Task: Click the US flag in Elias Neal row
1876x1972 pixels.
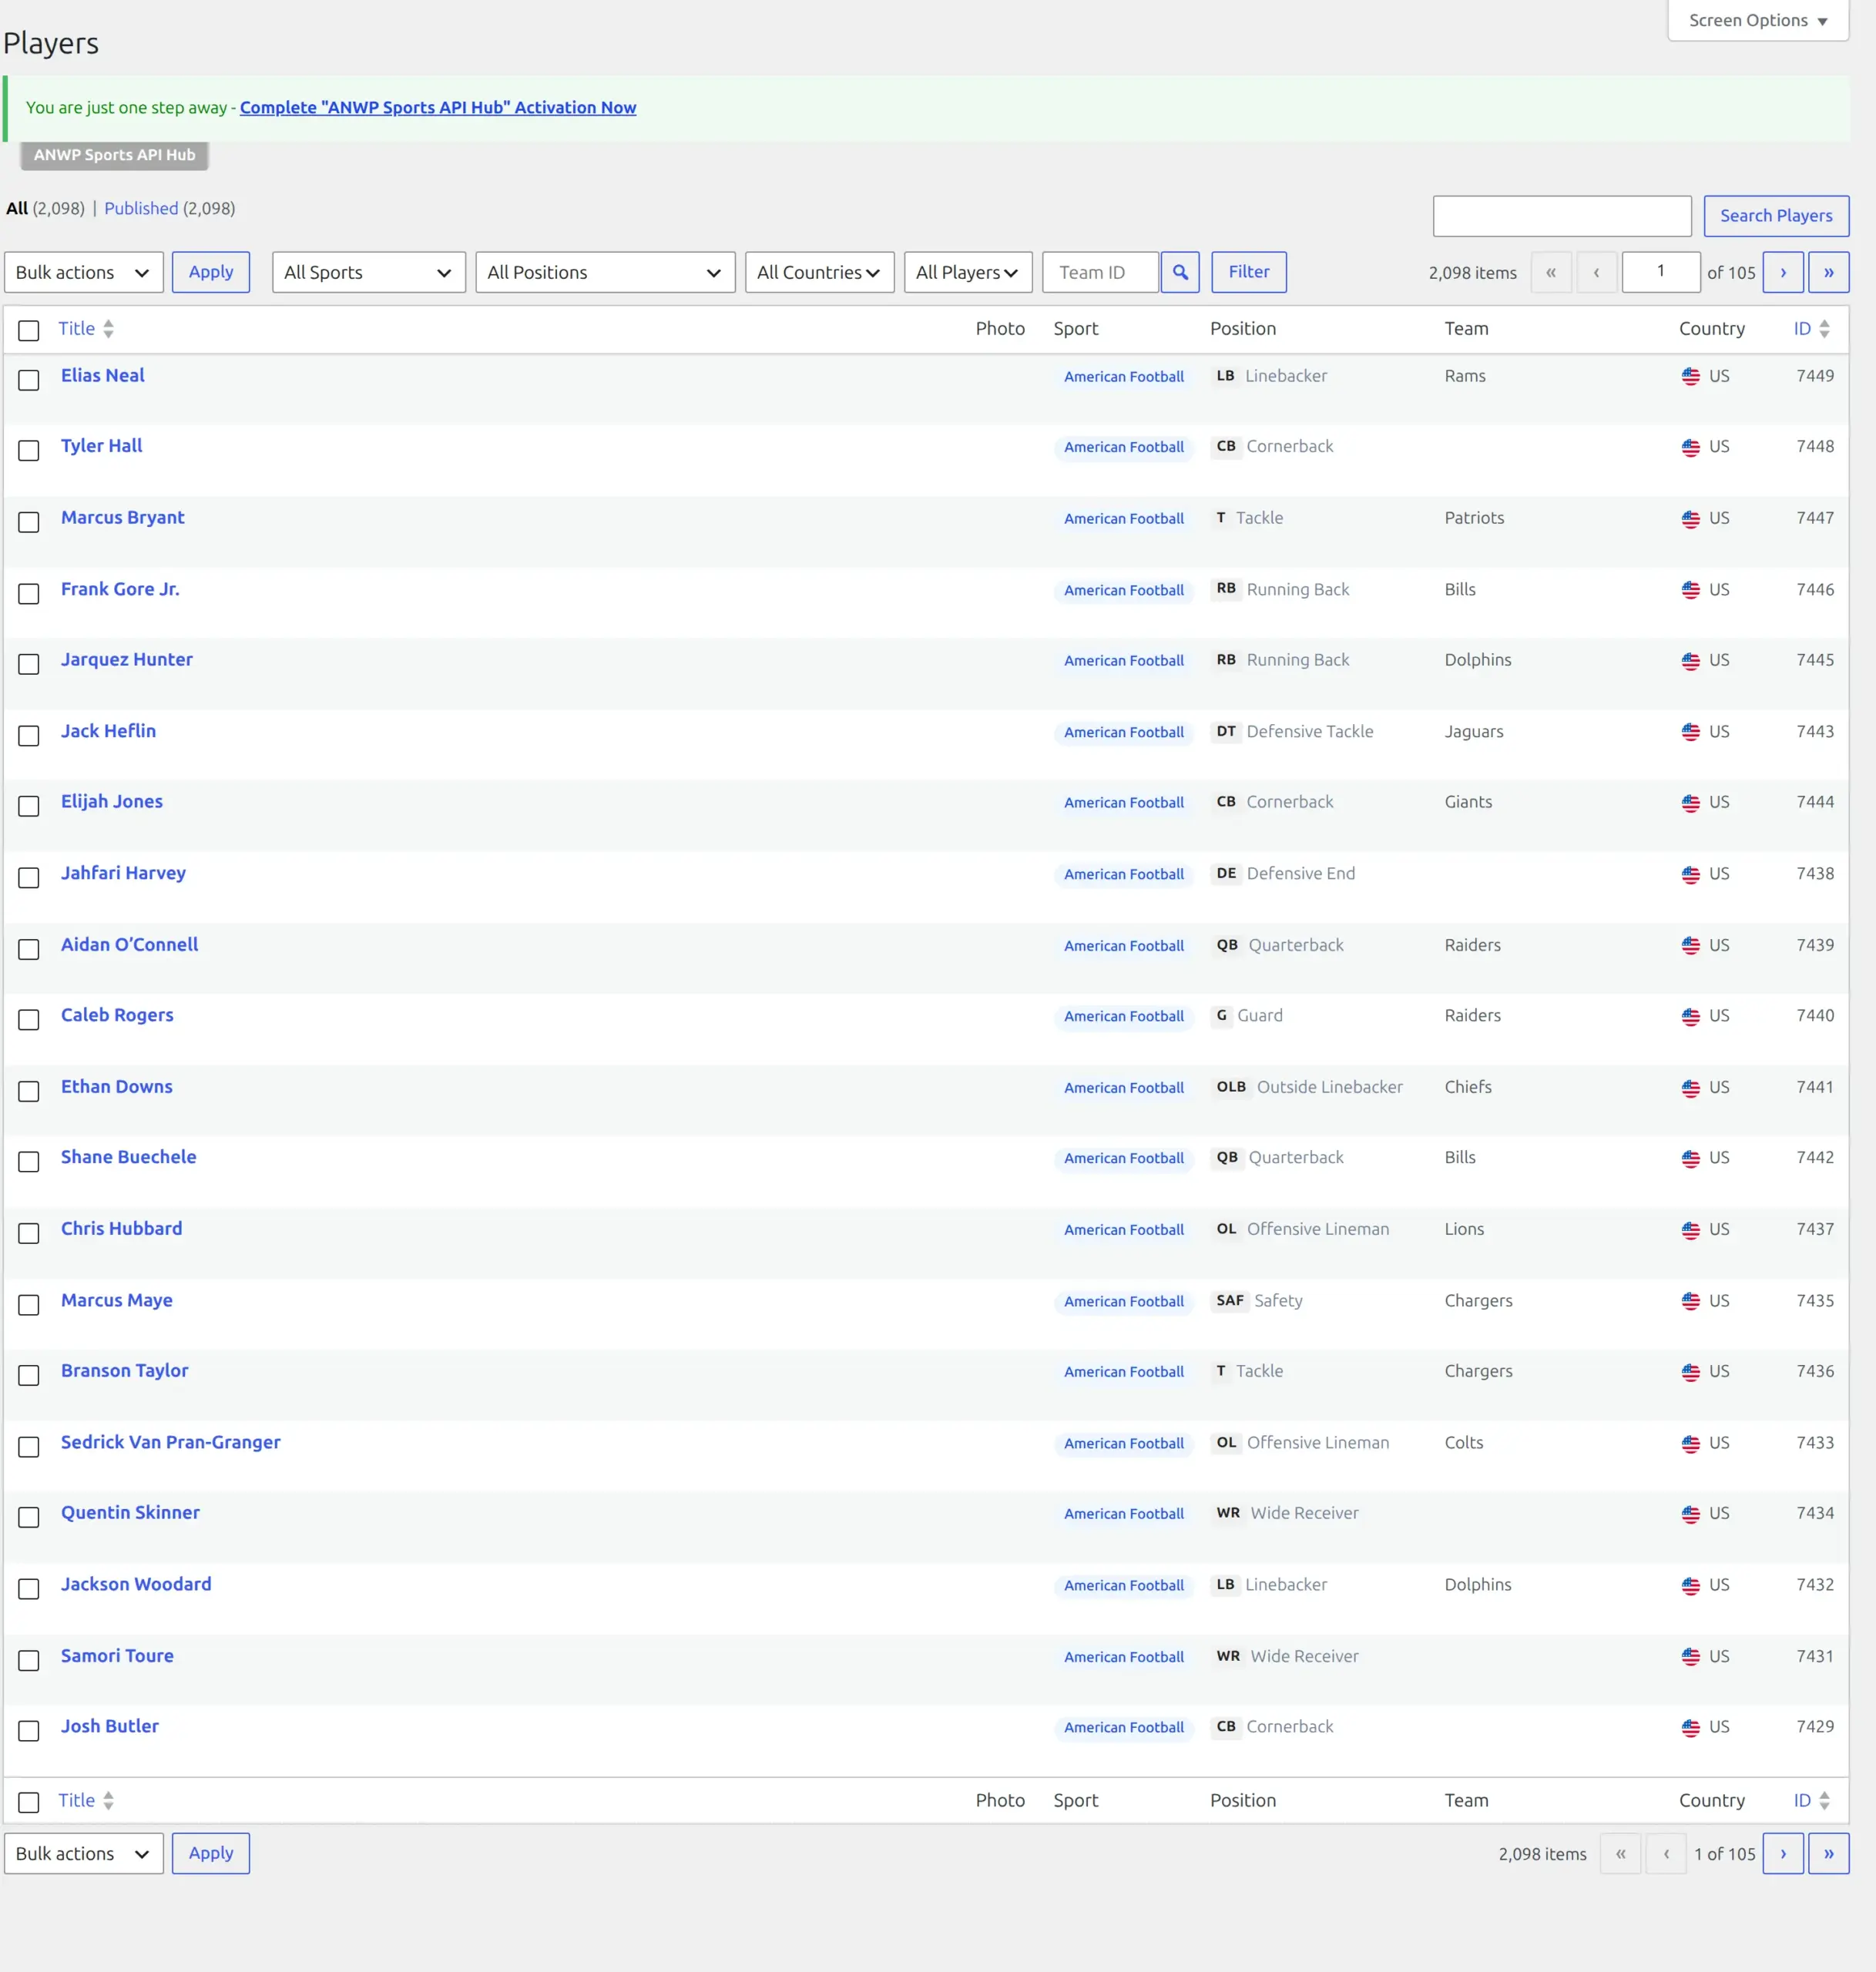Action: click(x=1690, y=376)
